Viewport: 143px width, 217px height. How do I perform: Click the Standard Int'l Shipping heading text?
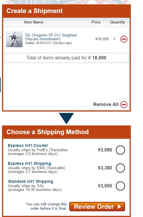click(x=31, y=181)
